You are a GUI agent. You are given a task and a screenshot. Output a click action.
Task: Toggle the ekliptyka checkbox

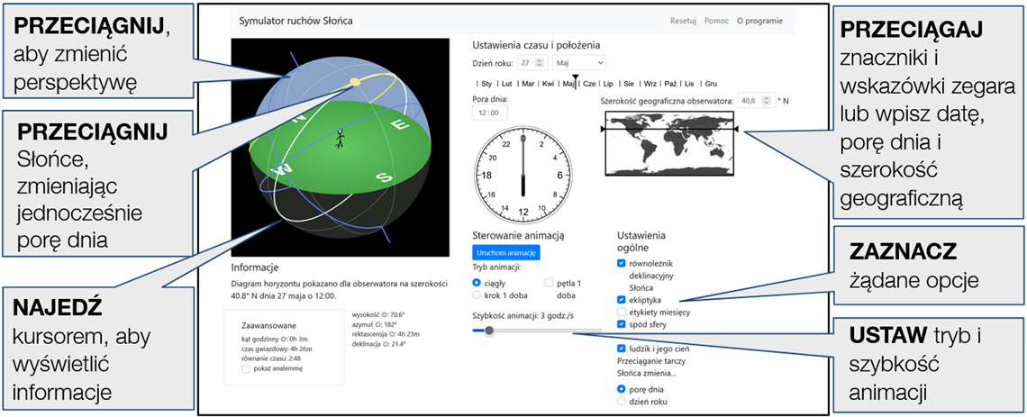[621, 299]
